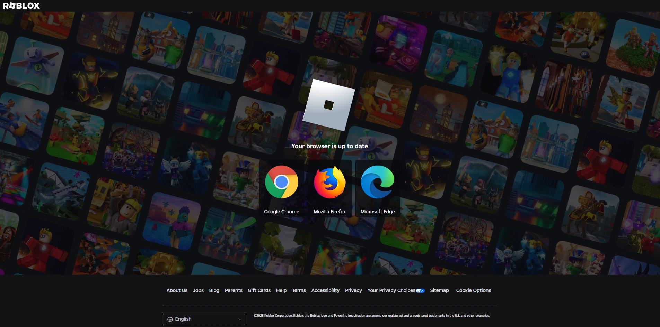660x327 pixels.
Task: Open the Jobs footer link
Action: pos(199,290)
